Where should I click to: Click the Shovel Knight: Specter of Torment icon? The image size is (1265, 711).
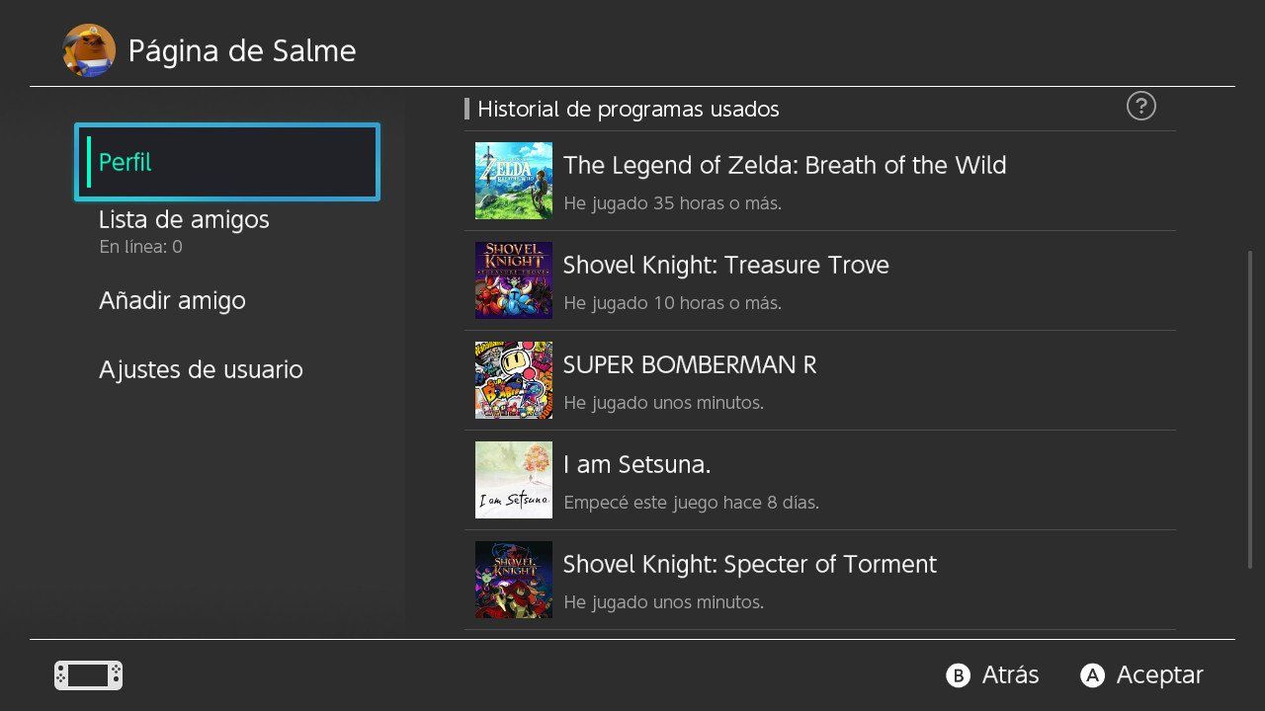pyautogui.click(x=513, y=580)
